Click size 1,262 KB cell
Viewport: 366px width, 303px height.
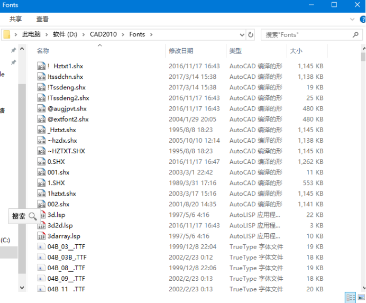click(310, 161)
